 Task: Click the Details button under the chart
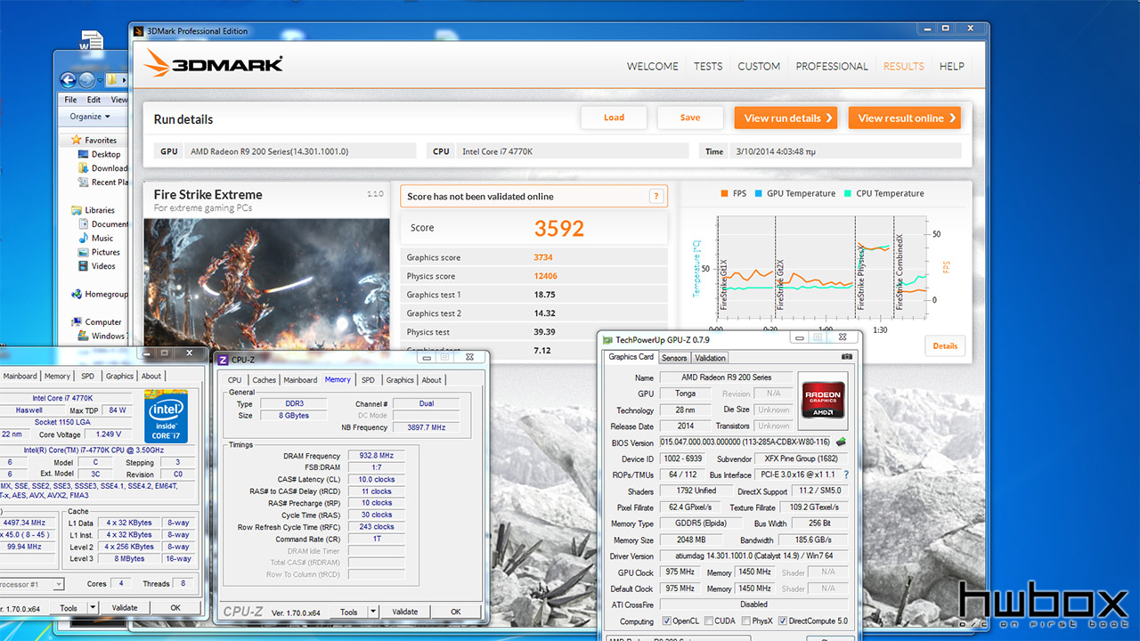point(945,346)
